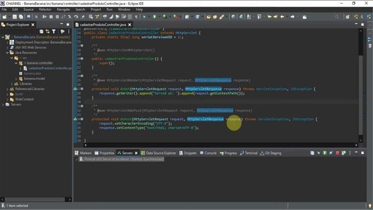Click the Save toolbar icon
This screenshot has height=210, width=373.
(x=15, y=17)
